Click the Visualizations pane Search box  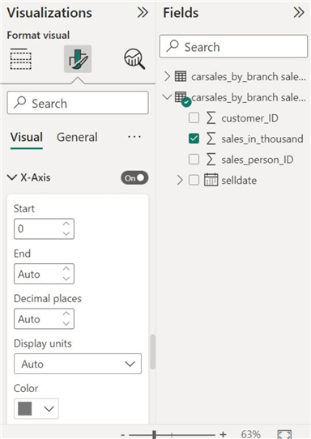pos(78,103)
